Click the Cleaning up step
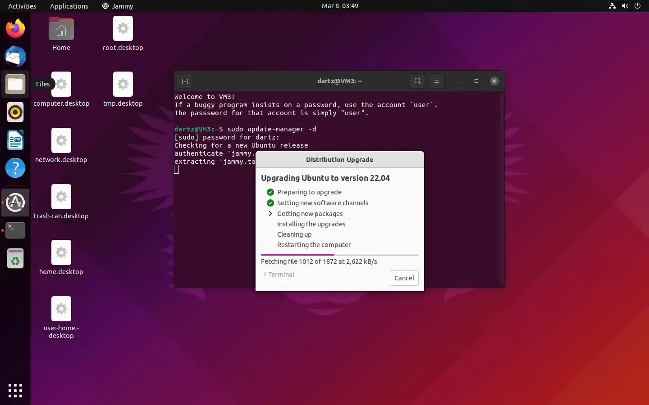The height and width of the screenshot is (405, 649). 294,234
